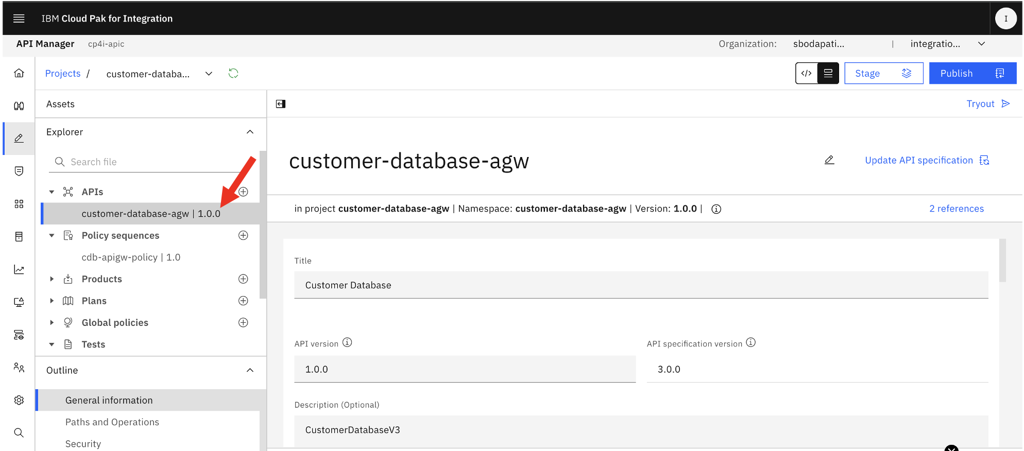The width and height of the screenshot is (1024, 451).
Task: Open customer-database-agw | 1.0.0 API
Action: coord(150,214)
